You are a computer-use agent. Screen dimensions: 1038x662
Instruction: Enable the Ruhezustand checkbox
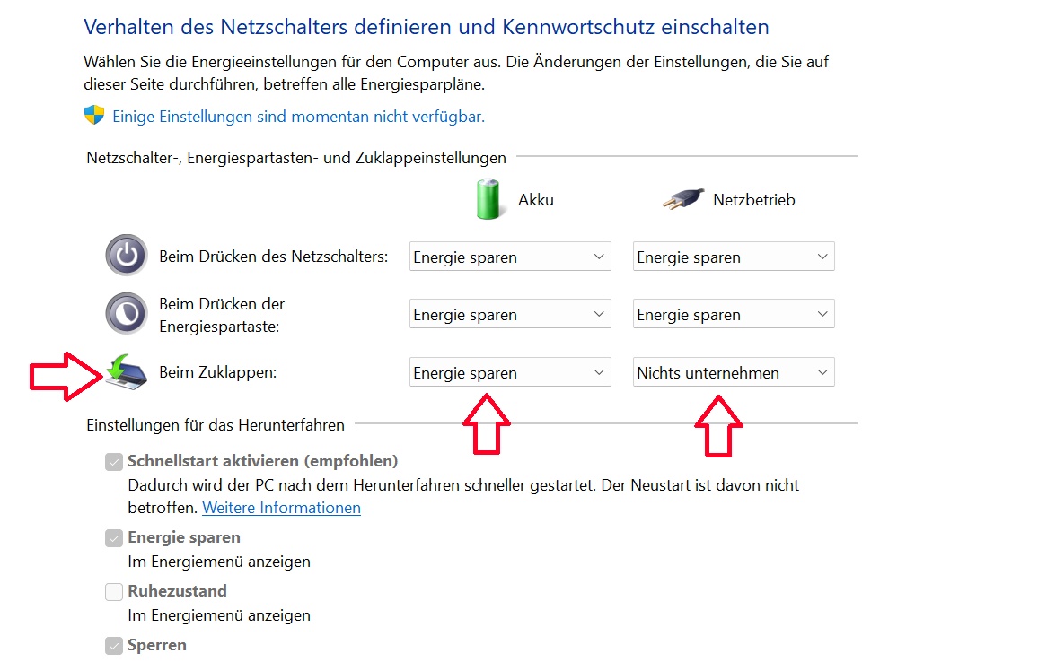(114, 592)
